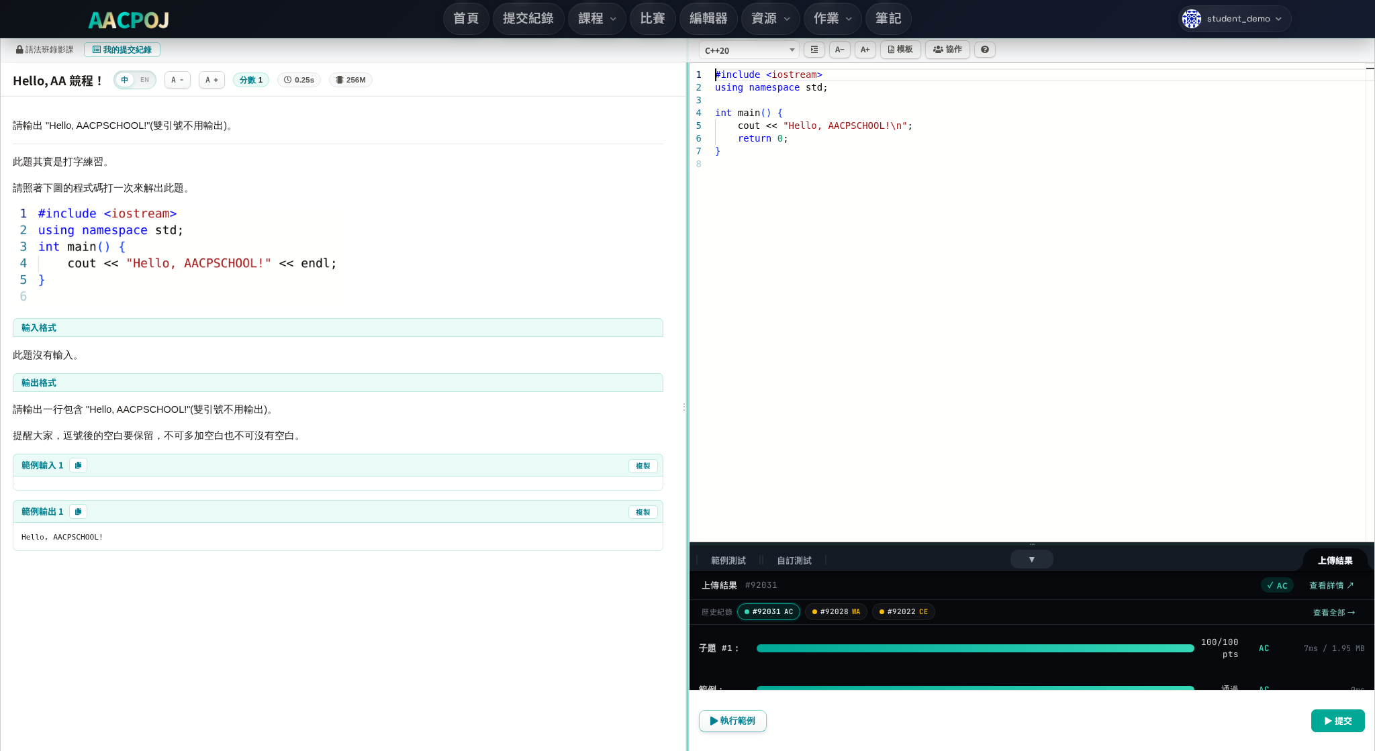
Task: Open the 協作 collaboration button
Action: 947,50
